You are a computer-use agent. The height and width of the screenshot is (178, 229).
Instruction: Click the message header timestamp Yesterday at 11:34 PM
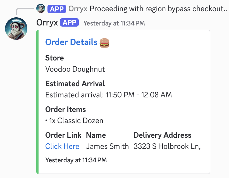[114, 23]
